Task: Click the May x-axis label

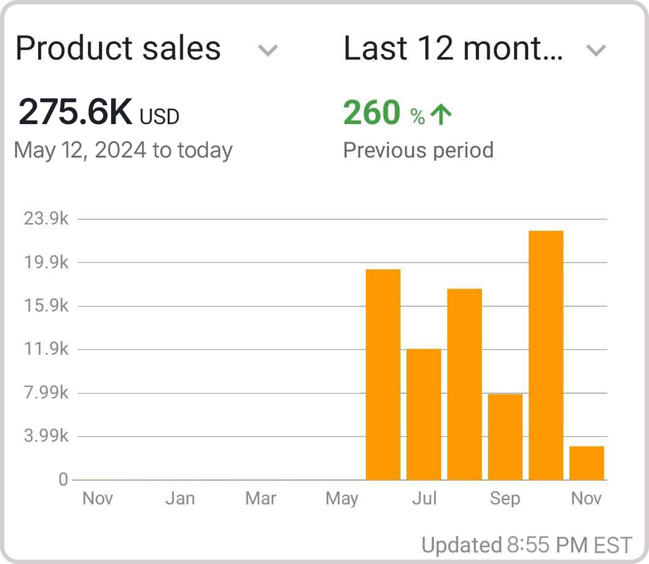Action: pos(342,499)
